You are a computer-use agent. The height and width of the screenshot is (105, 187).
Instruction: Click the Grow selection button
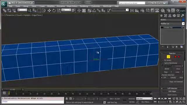pyautogui.click(x=178, y=69)
